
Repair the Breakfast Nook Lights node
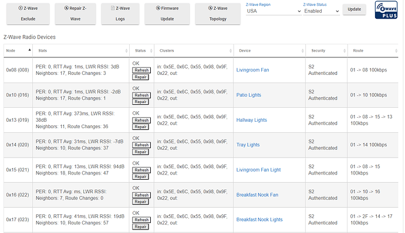(x=140, y=227)
